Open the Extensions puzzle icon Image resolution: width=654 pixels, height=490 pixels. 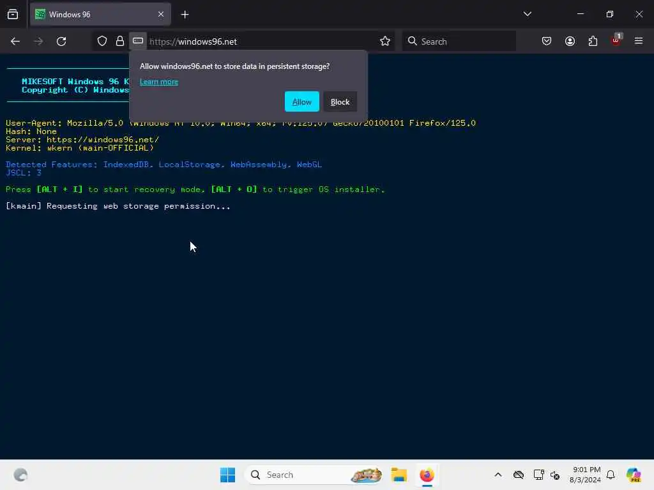pos(593,41)
